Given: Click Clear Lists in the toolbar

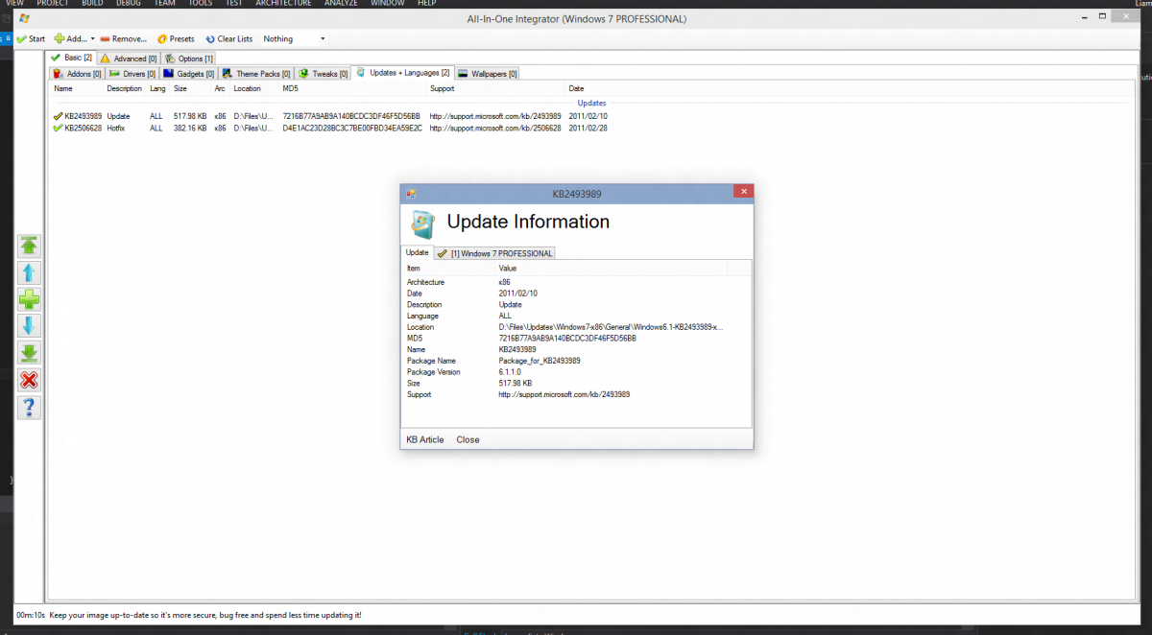Looking at the screenshot, I should (228, 39).
